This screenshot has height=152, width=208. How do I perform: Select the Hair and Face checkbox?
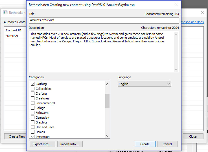coord(32,127)
